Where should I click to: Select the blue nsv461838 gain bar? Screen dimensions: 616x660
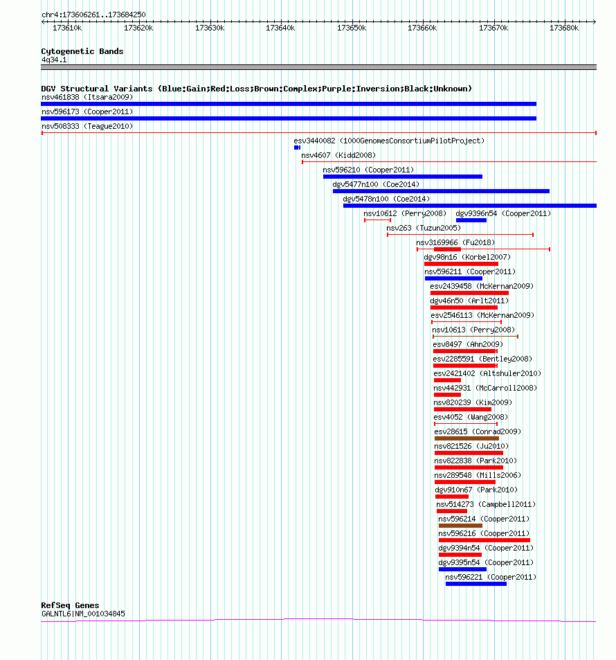click(x=289, y=104)
